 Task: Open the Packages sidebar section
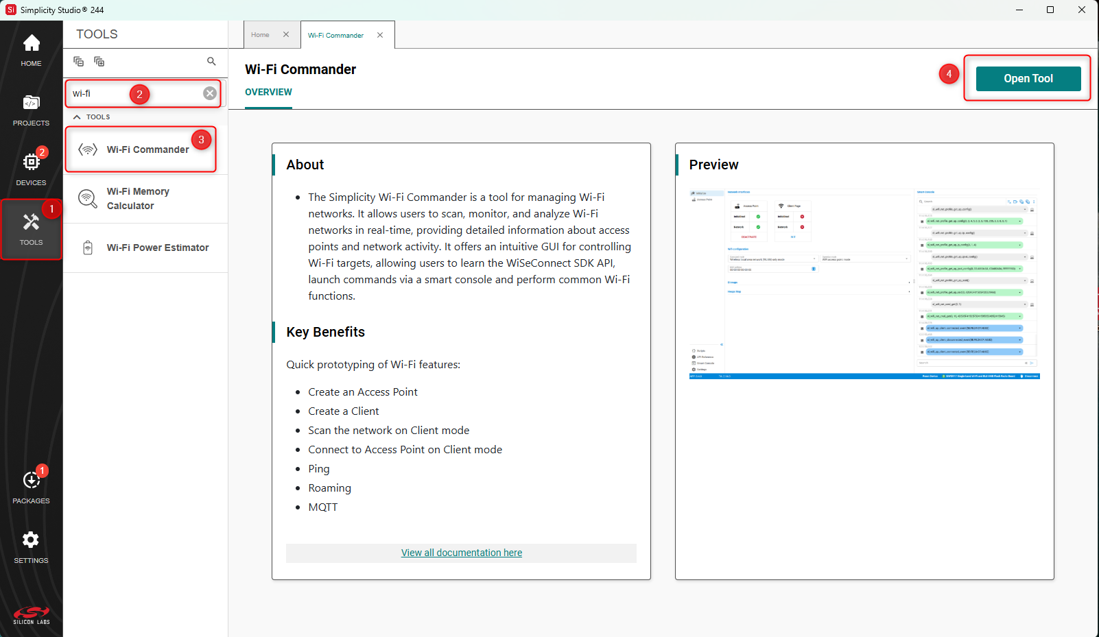coord(31,488)
